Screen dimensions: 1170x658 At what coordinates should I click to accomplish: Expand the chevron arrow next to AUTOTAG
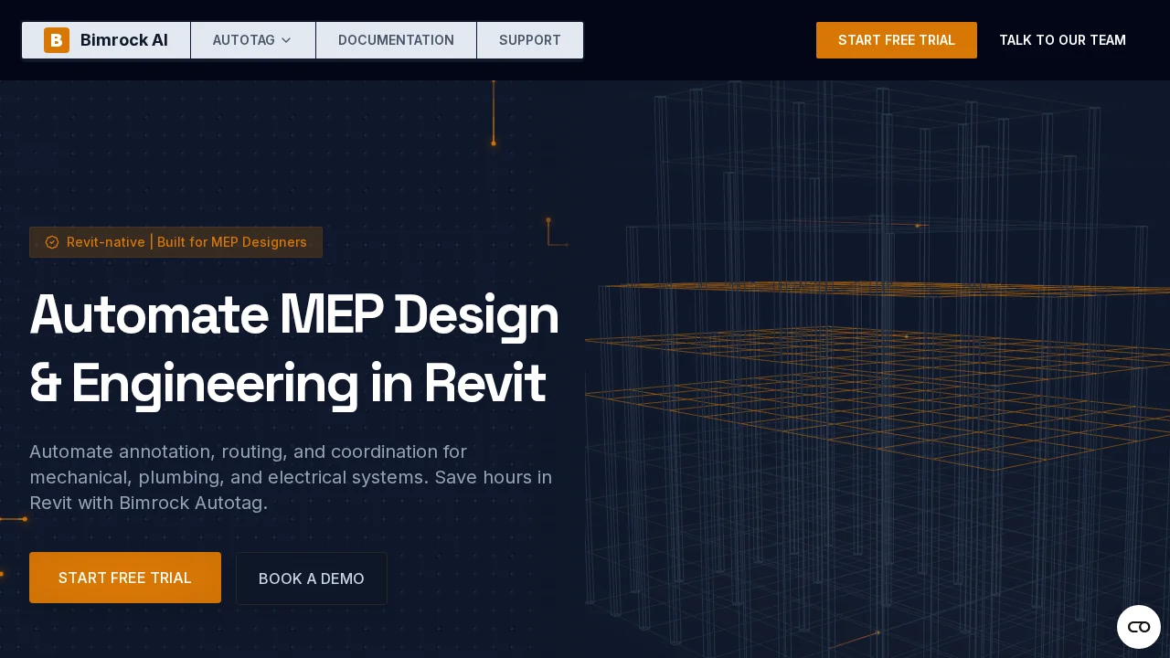286,40
